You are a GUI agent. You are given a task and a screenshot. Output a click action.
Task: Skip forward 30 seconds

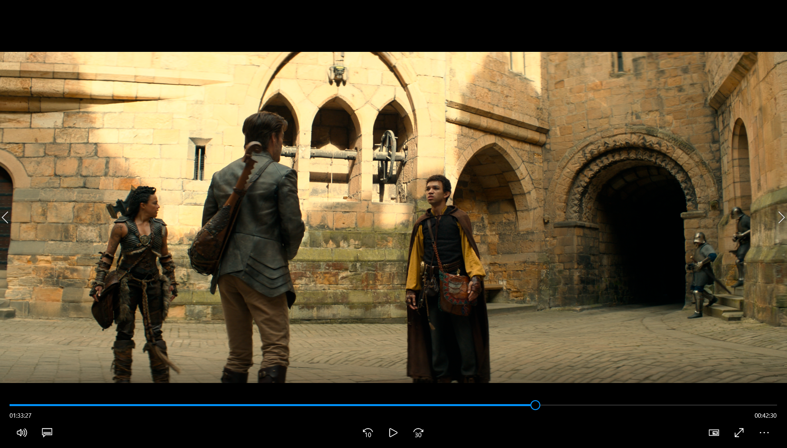pos(418,433)
